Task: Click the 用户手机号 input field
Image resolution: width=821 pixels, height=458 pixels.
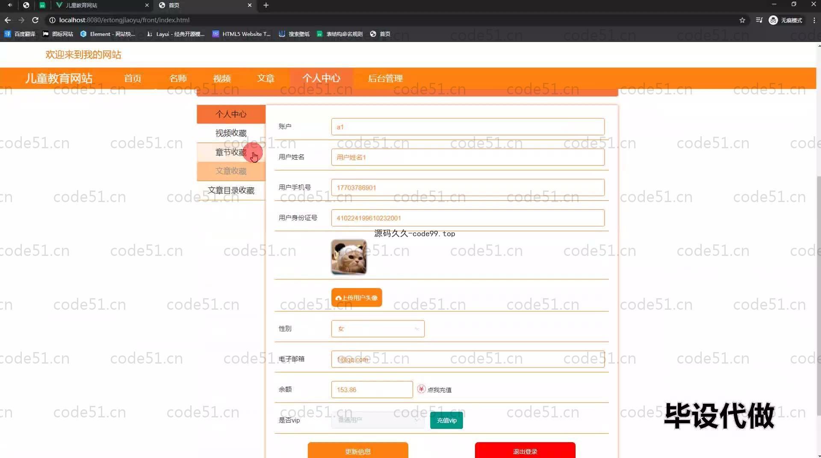Action: tap(468, 188)
